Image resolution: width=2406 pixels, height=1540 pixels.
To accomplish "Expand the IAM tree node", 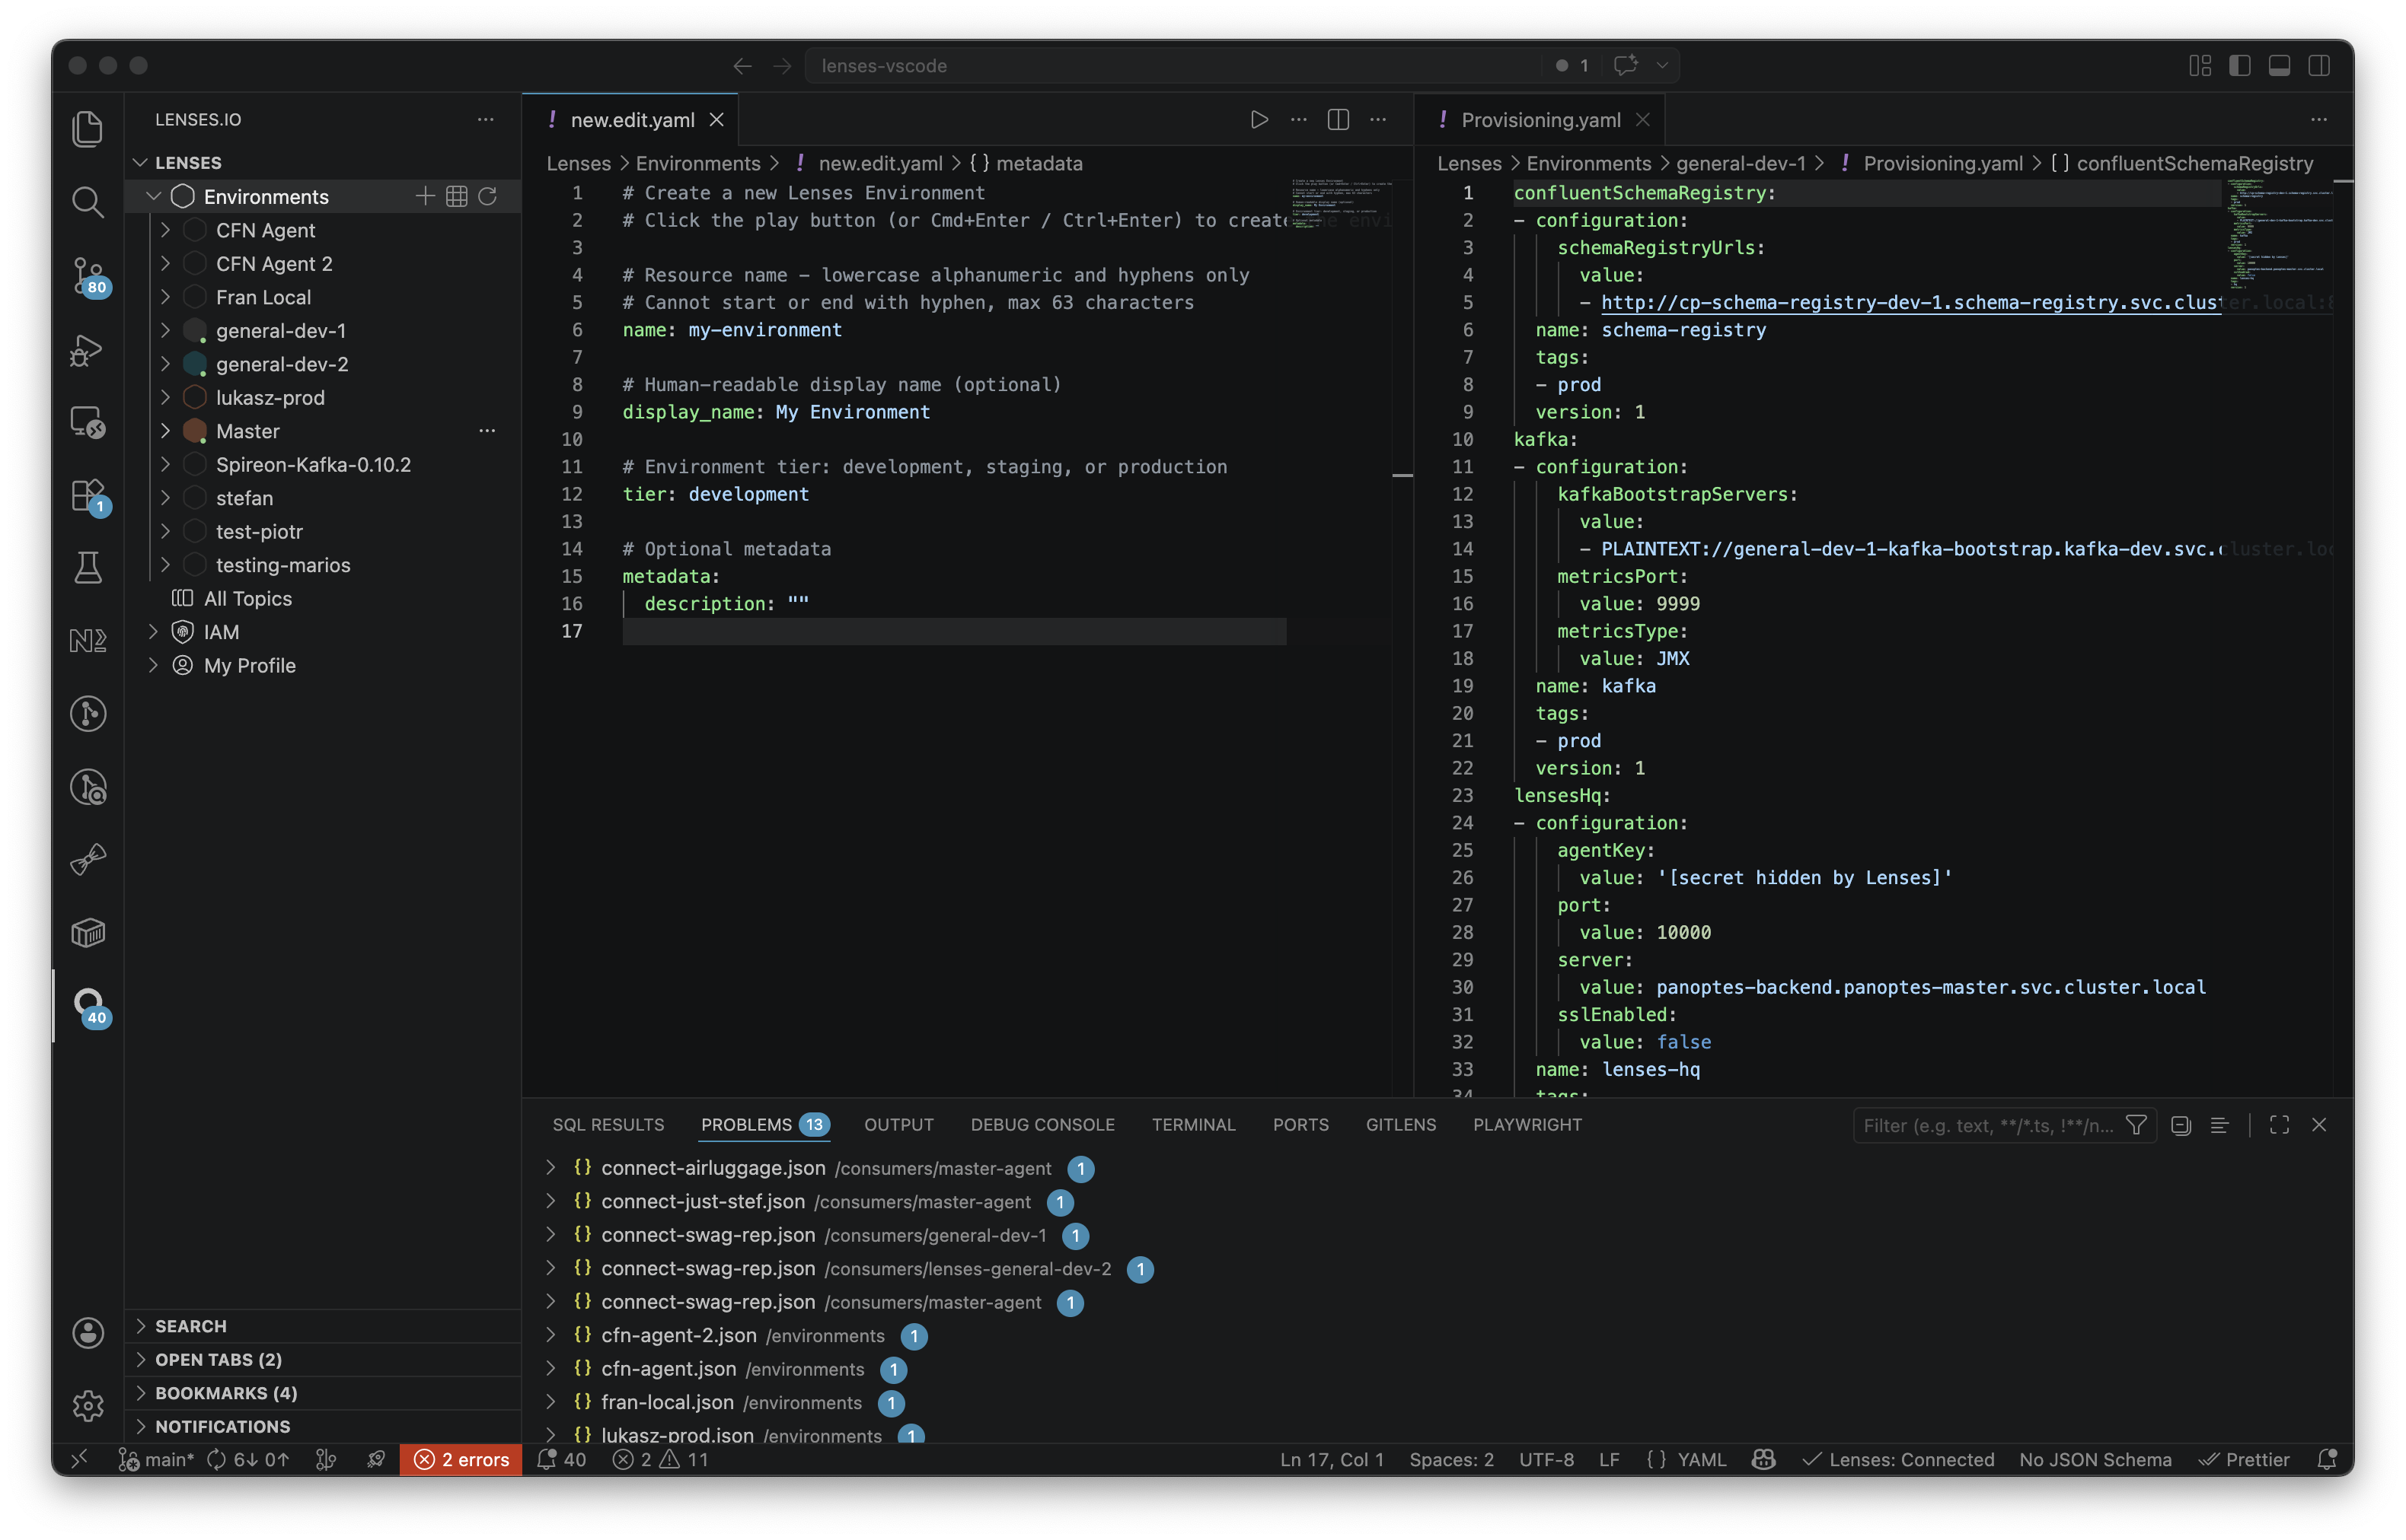I will [153, 631].
